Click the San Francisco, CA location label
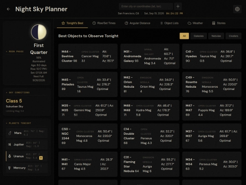Viewport: 246px width, 185px height. pos(128,13)
